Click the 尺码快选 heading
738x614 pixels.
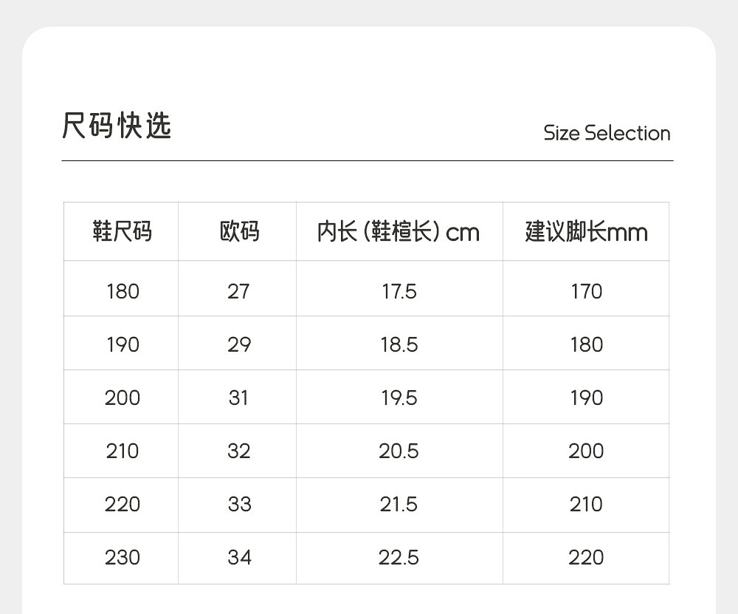pyautogui.click(x=117, y=126)
